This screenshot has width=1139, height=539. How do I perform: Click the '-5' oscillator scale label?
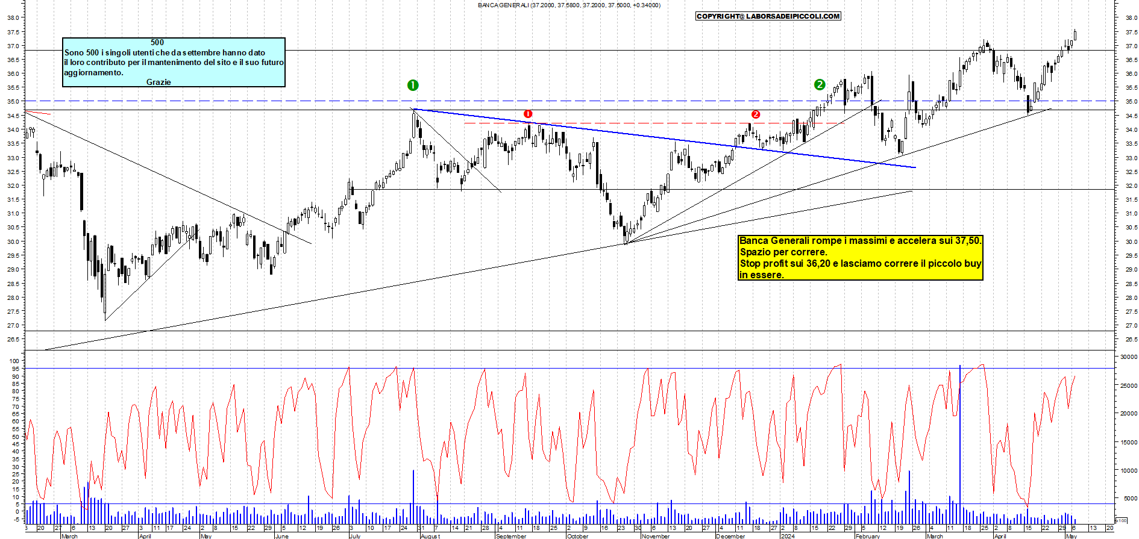[x=16, y=519]
